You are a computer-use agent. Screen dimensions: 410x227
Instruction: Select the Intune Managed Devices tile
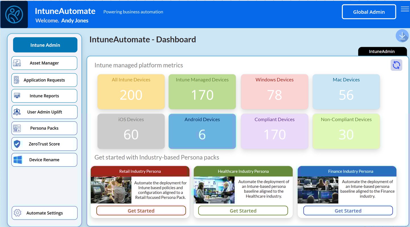[202, 92]
